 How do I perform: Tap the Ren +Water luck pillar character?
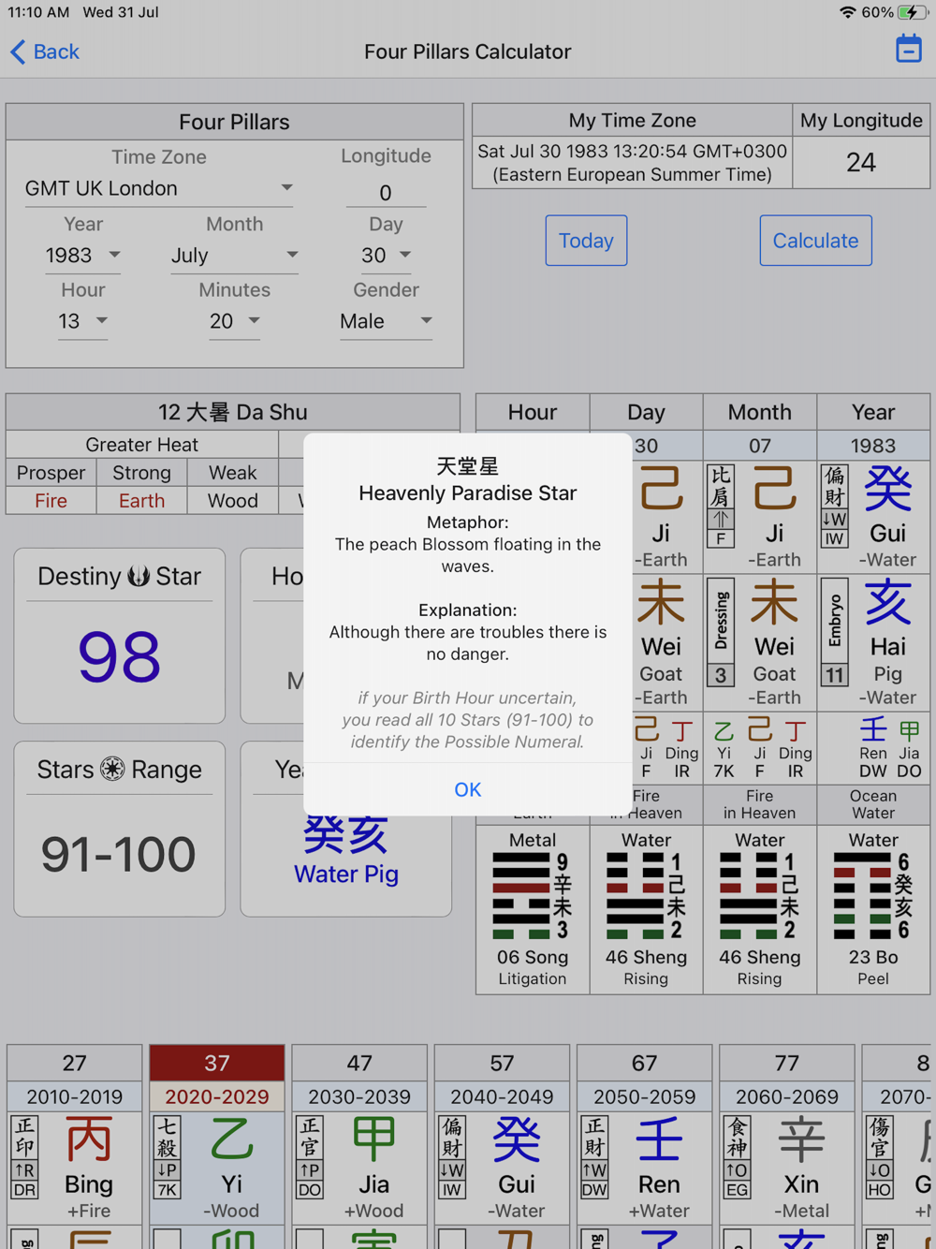tap(659, 1140)
